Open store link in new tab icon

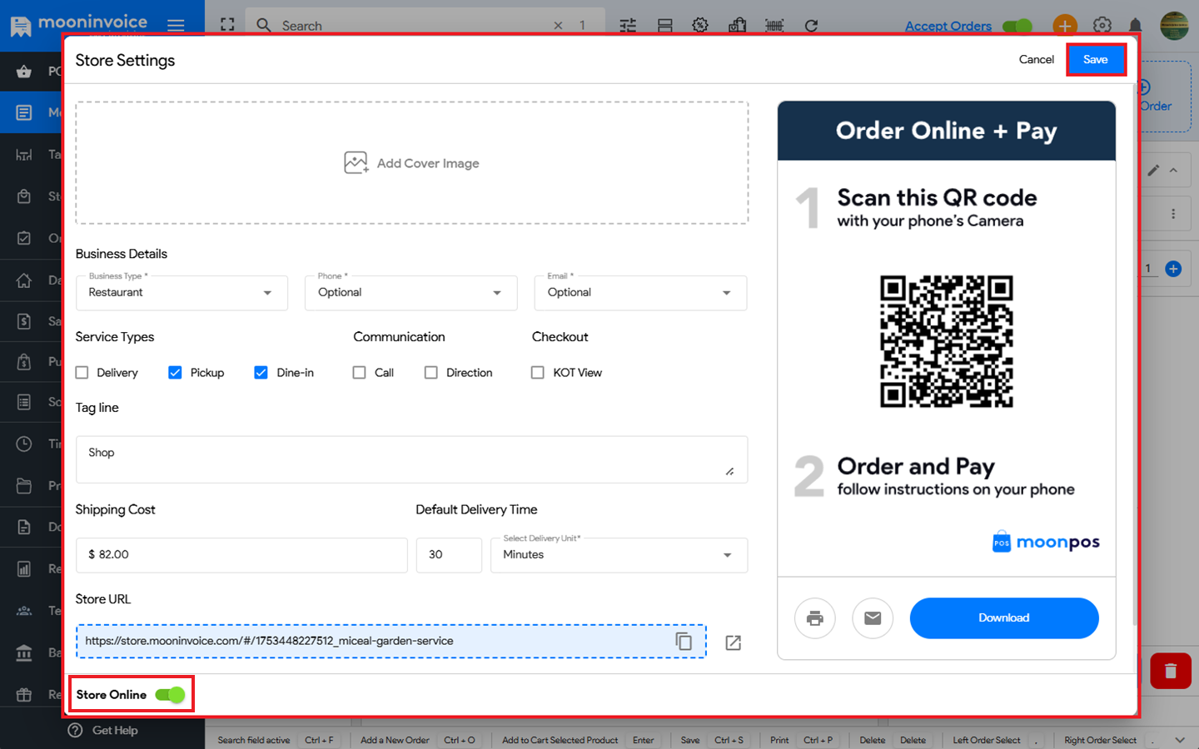733,642
